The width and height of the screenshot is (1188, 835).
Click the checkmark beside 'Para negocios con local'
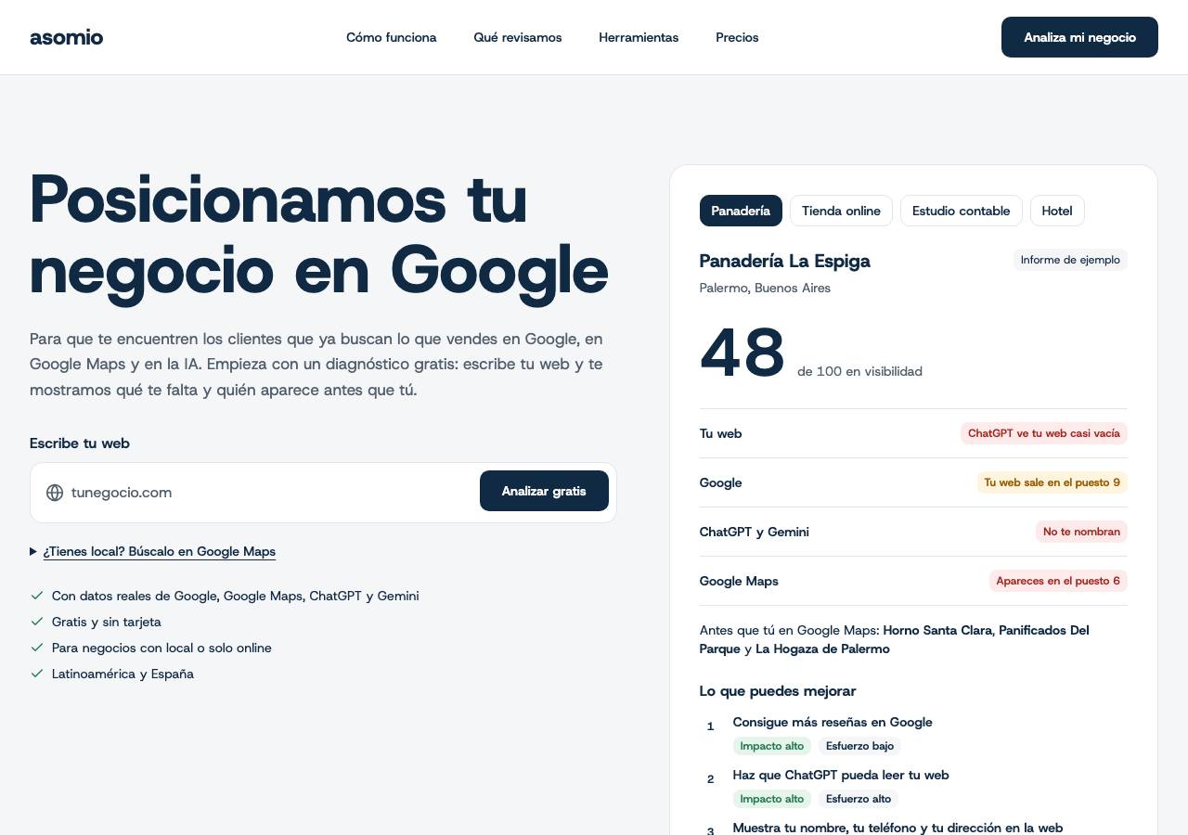37,648
